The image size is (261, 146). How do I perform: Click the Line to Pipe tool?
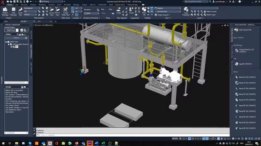click(x=52, y=11)
